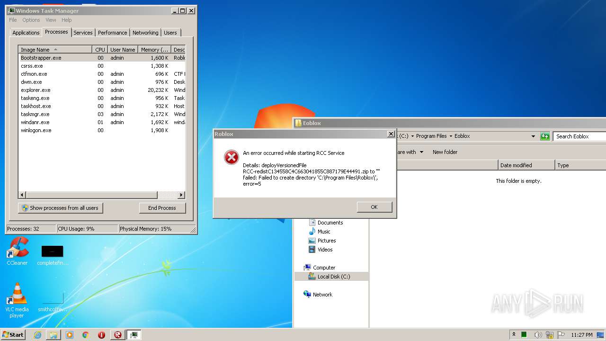Click process list right scroll arrow
606x341 pixels.
coord(181,195)
